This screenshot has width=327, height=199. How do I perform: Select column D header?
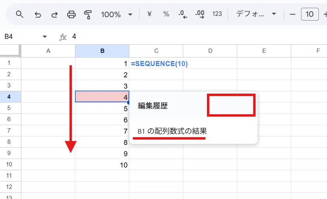(210, 51)
